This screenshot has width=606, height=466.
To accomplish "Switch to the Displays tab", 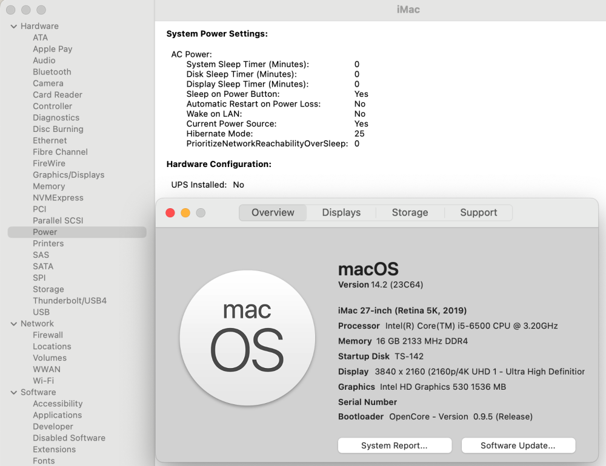I will pyautogui.click(x=341, y=213).
